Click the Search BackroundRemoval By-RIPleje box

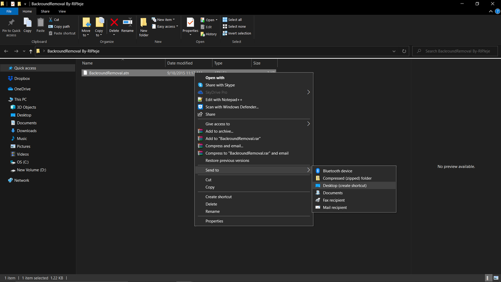point(456,51)
